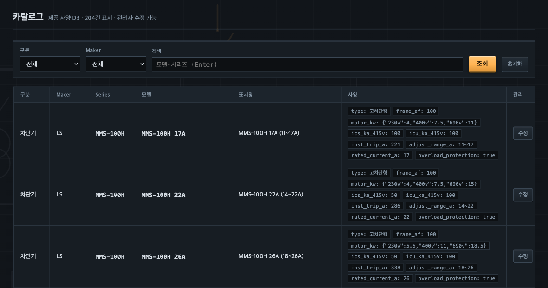Screen dimensions: 548x288
Task: Click motor_kw tag with "690v":15
Action: (414, 184)
